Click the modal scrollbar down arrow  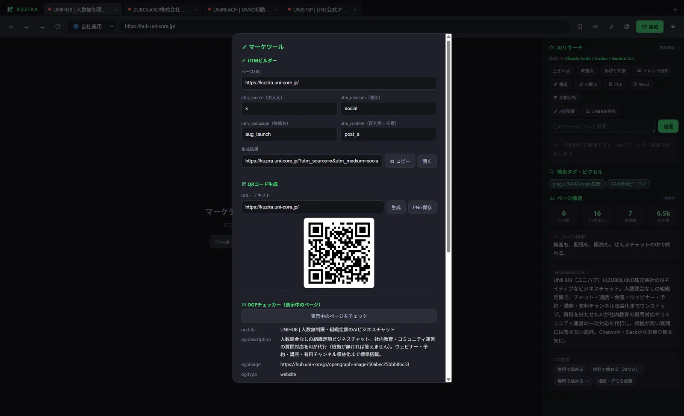[x=448, y=379]
